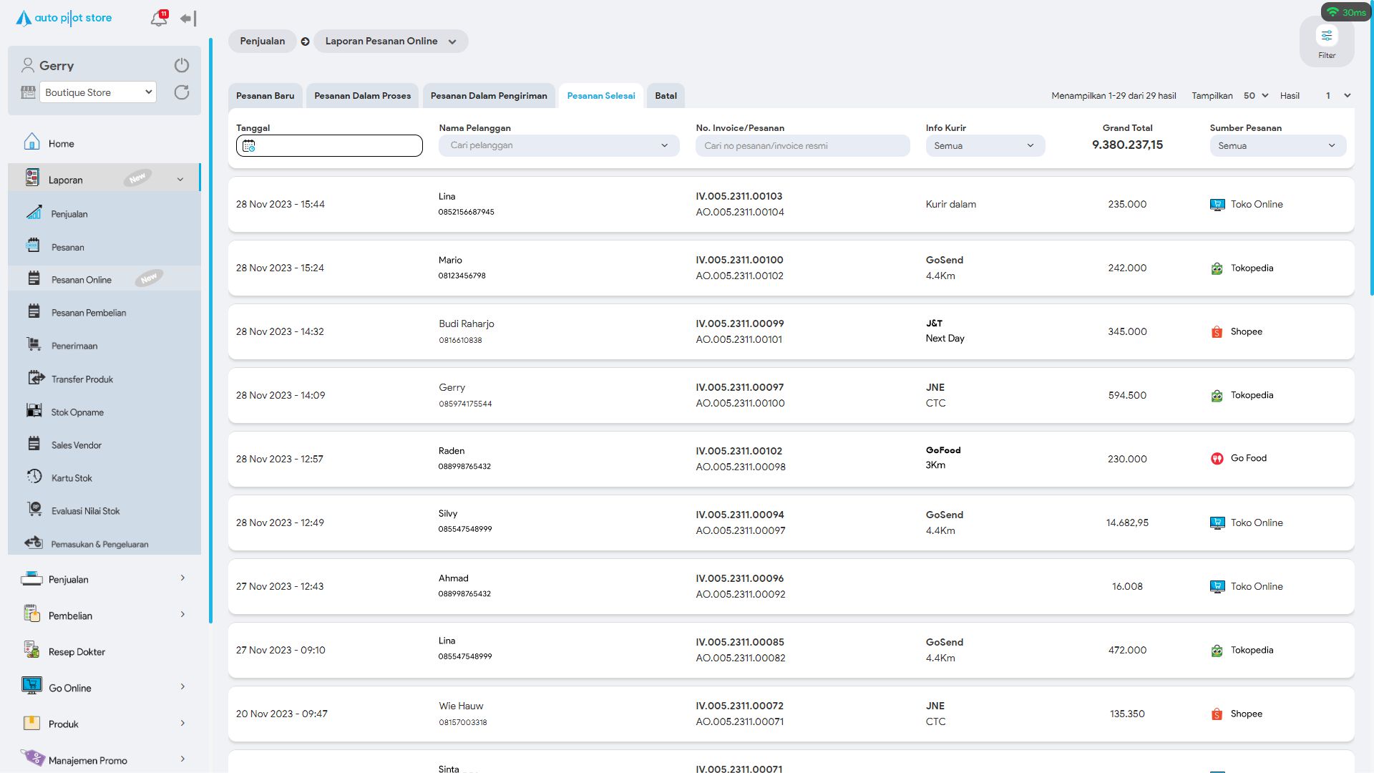Open invoice IV.005.2311.00099 order row
The image size is (1374, 773).
click(x=739, y=324)
